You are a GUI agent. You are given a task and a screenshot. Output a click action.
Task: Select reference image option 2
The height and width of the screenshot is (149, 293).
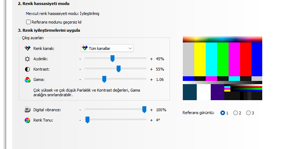(x=235, y=113)
